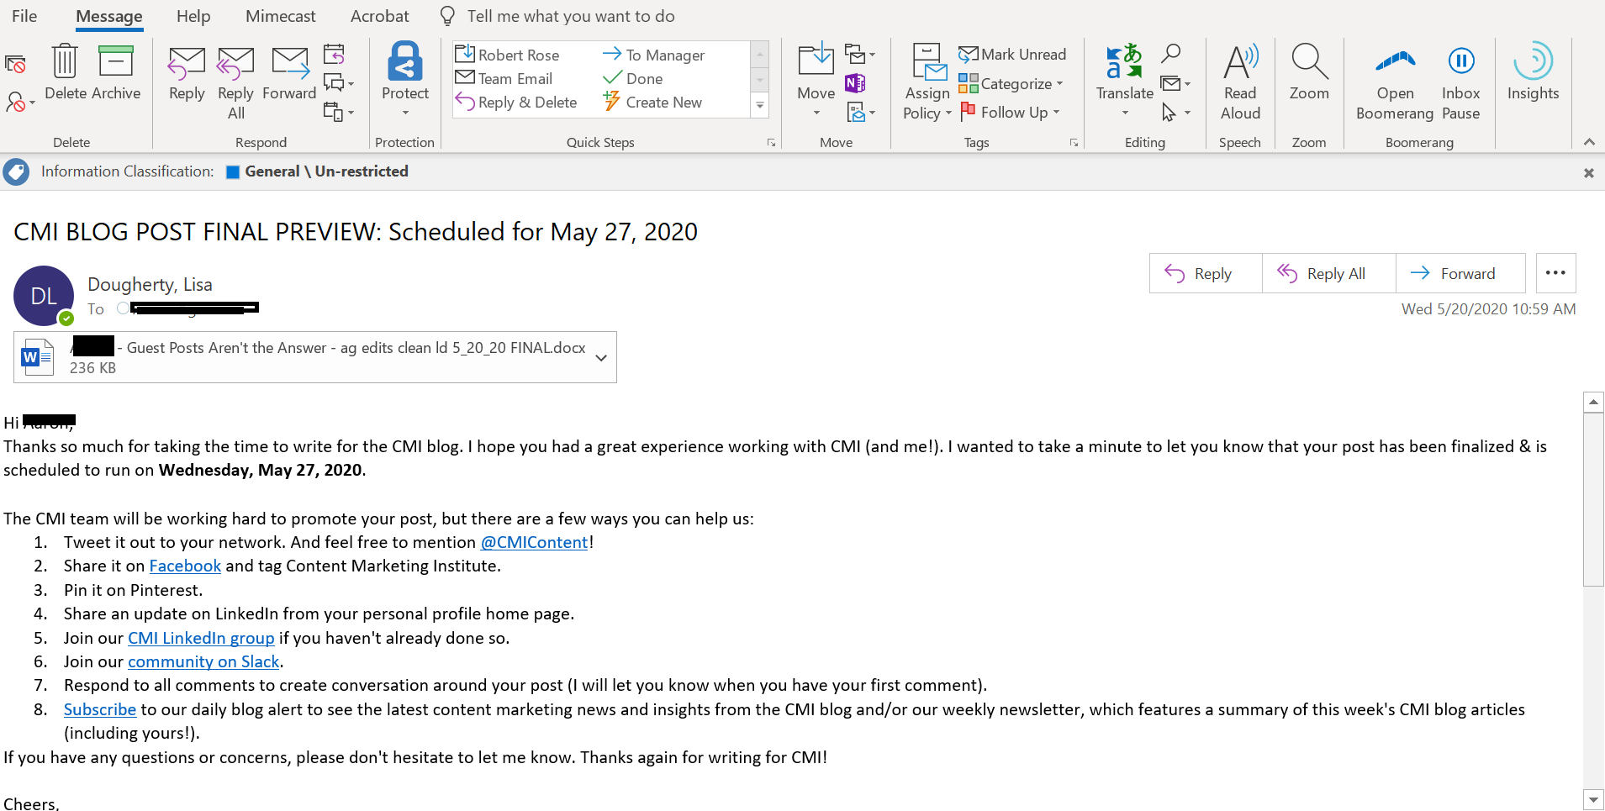This screenshot has width=1605, height=811.
Task: Click Forward button in the message header
Action: click(1460, 273)
